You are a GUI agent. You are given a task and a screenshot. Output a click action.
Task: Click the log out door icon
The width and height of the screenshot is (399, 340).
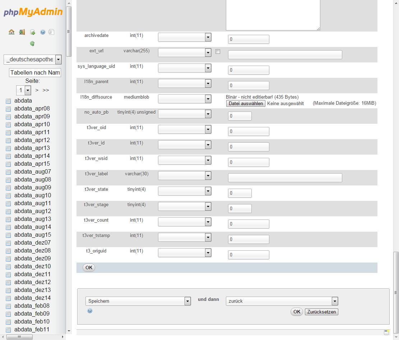[22, 32]
